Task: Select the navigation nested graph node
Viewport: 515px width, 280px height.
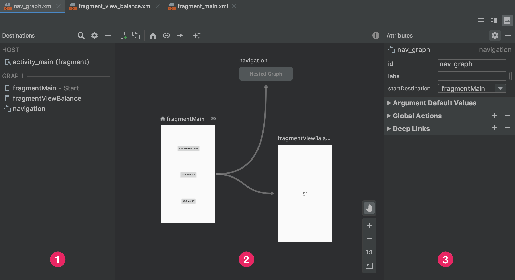Action: click(266, 73)
